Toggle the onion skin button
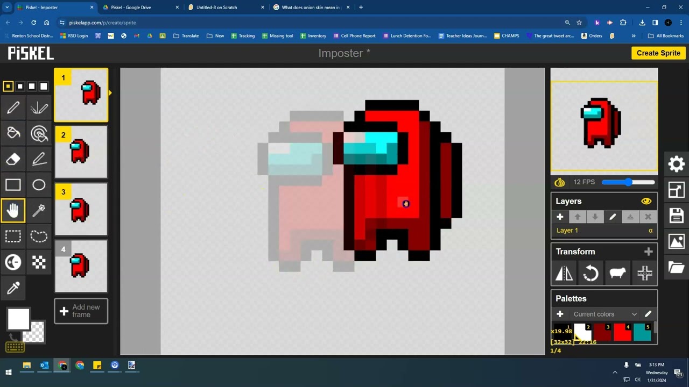Image resolution: width=689 pixels, height=387 pixels. [560, 183]
